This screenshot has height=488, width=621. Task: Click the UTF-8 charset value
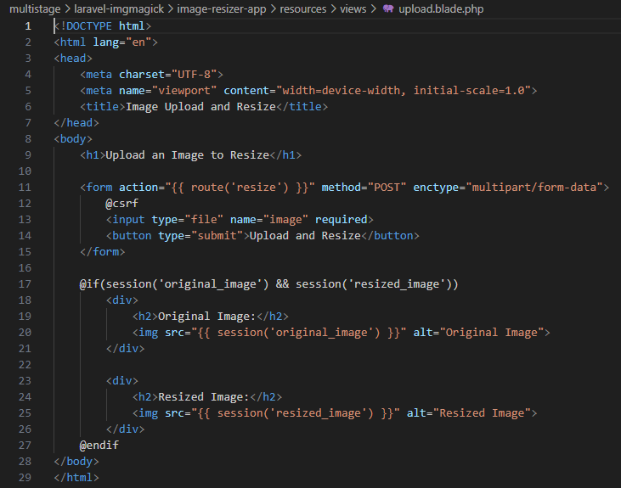(195, 75)
